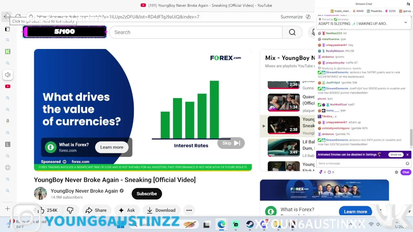Like the video showing 254K likes
413x232 pixels.
point(48,210)
